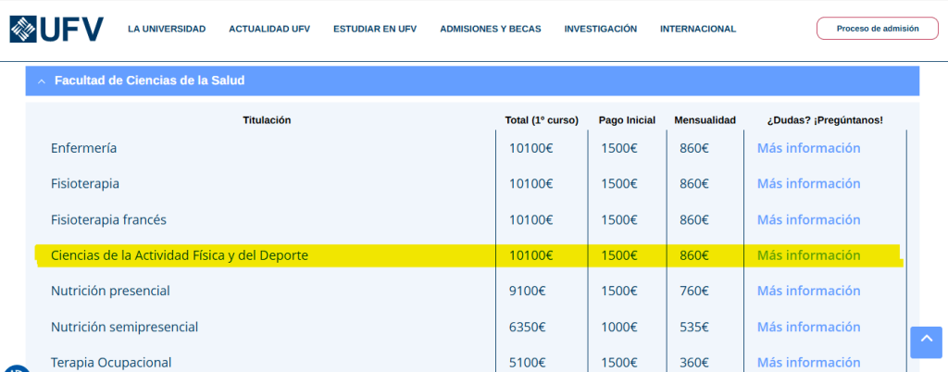
Task: Select the Nutrición semipresencial degree name
Action: 125,328
